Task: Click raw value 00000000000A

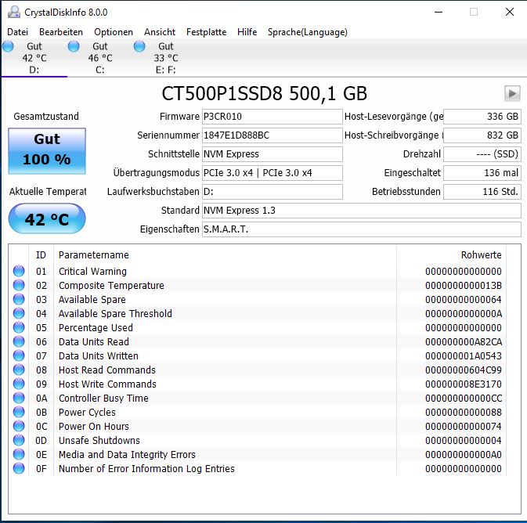Action: coord(464,314)
